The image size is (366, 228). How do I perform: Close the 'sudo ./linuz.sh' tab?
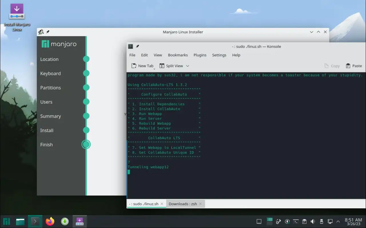[162, 204]
